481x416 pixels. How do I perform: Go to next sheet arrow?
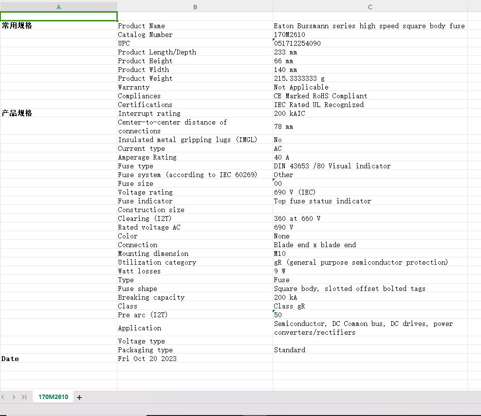[14, 397]
